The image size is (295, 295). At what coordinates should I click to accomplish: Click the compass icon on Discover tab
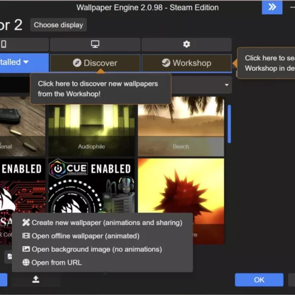(77, 63)
